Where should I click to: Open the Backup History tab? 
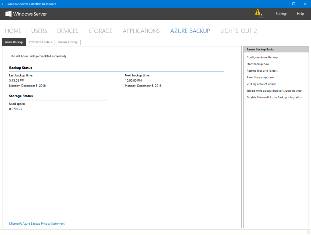point(67,42)
